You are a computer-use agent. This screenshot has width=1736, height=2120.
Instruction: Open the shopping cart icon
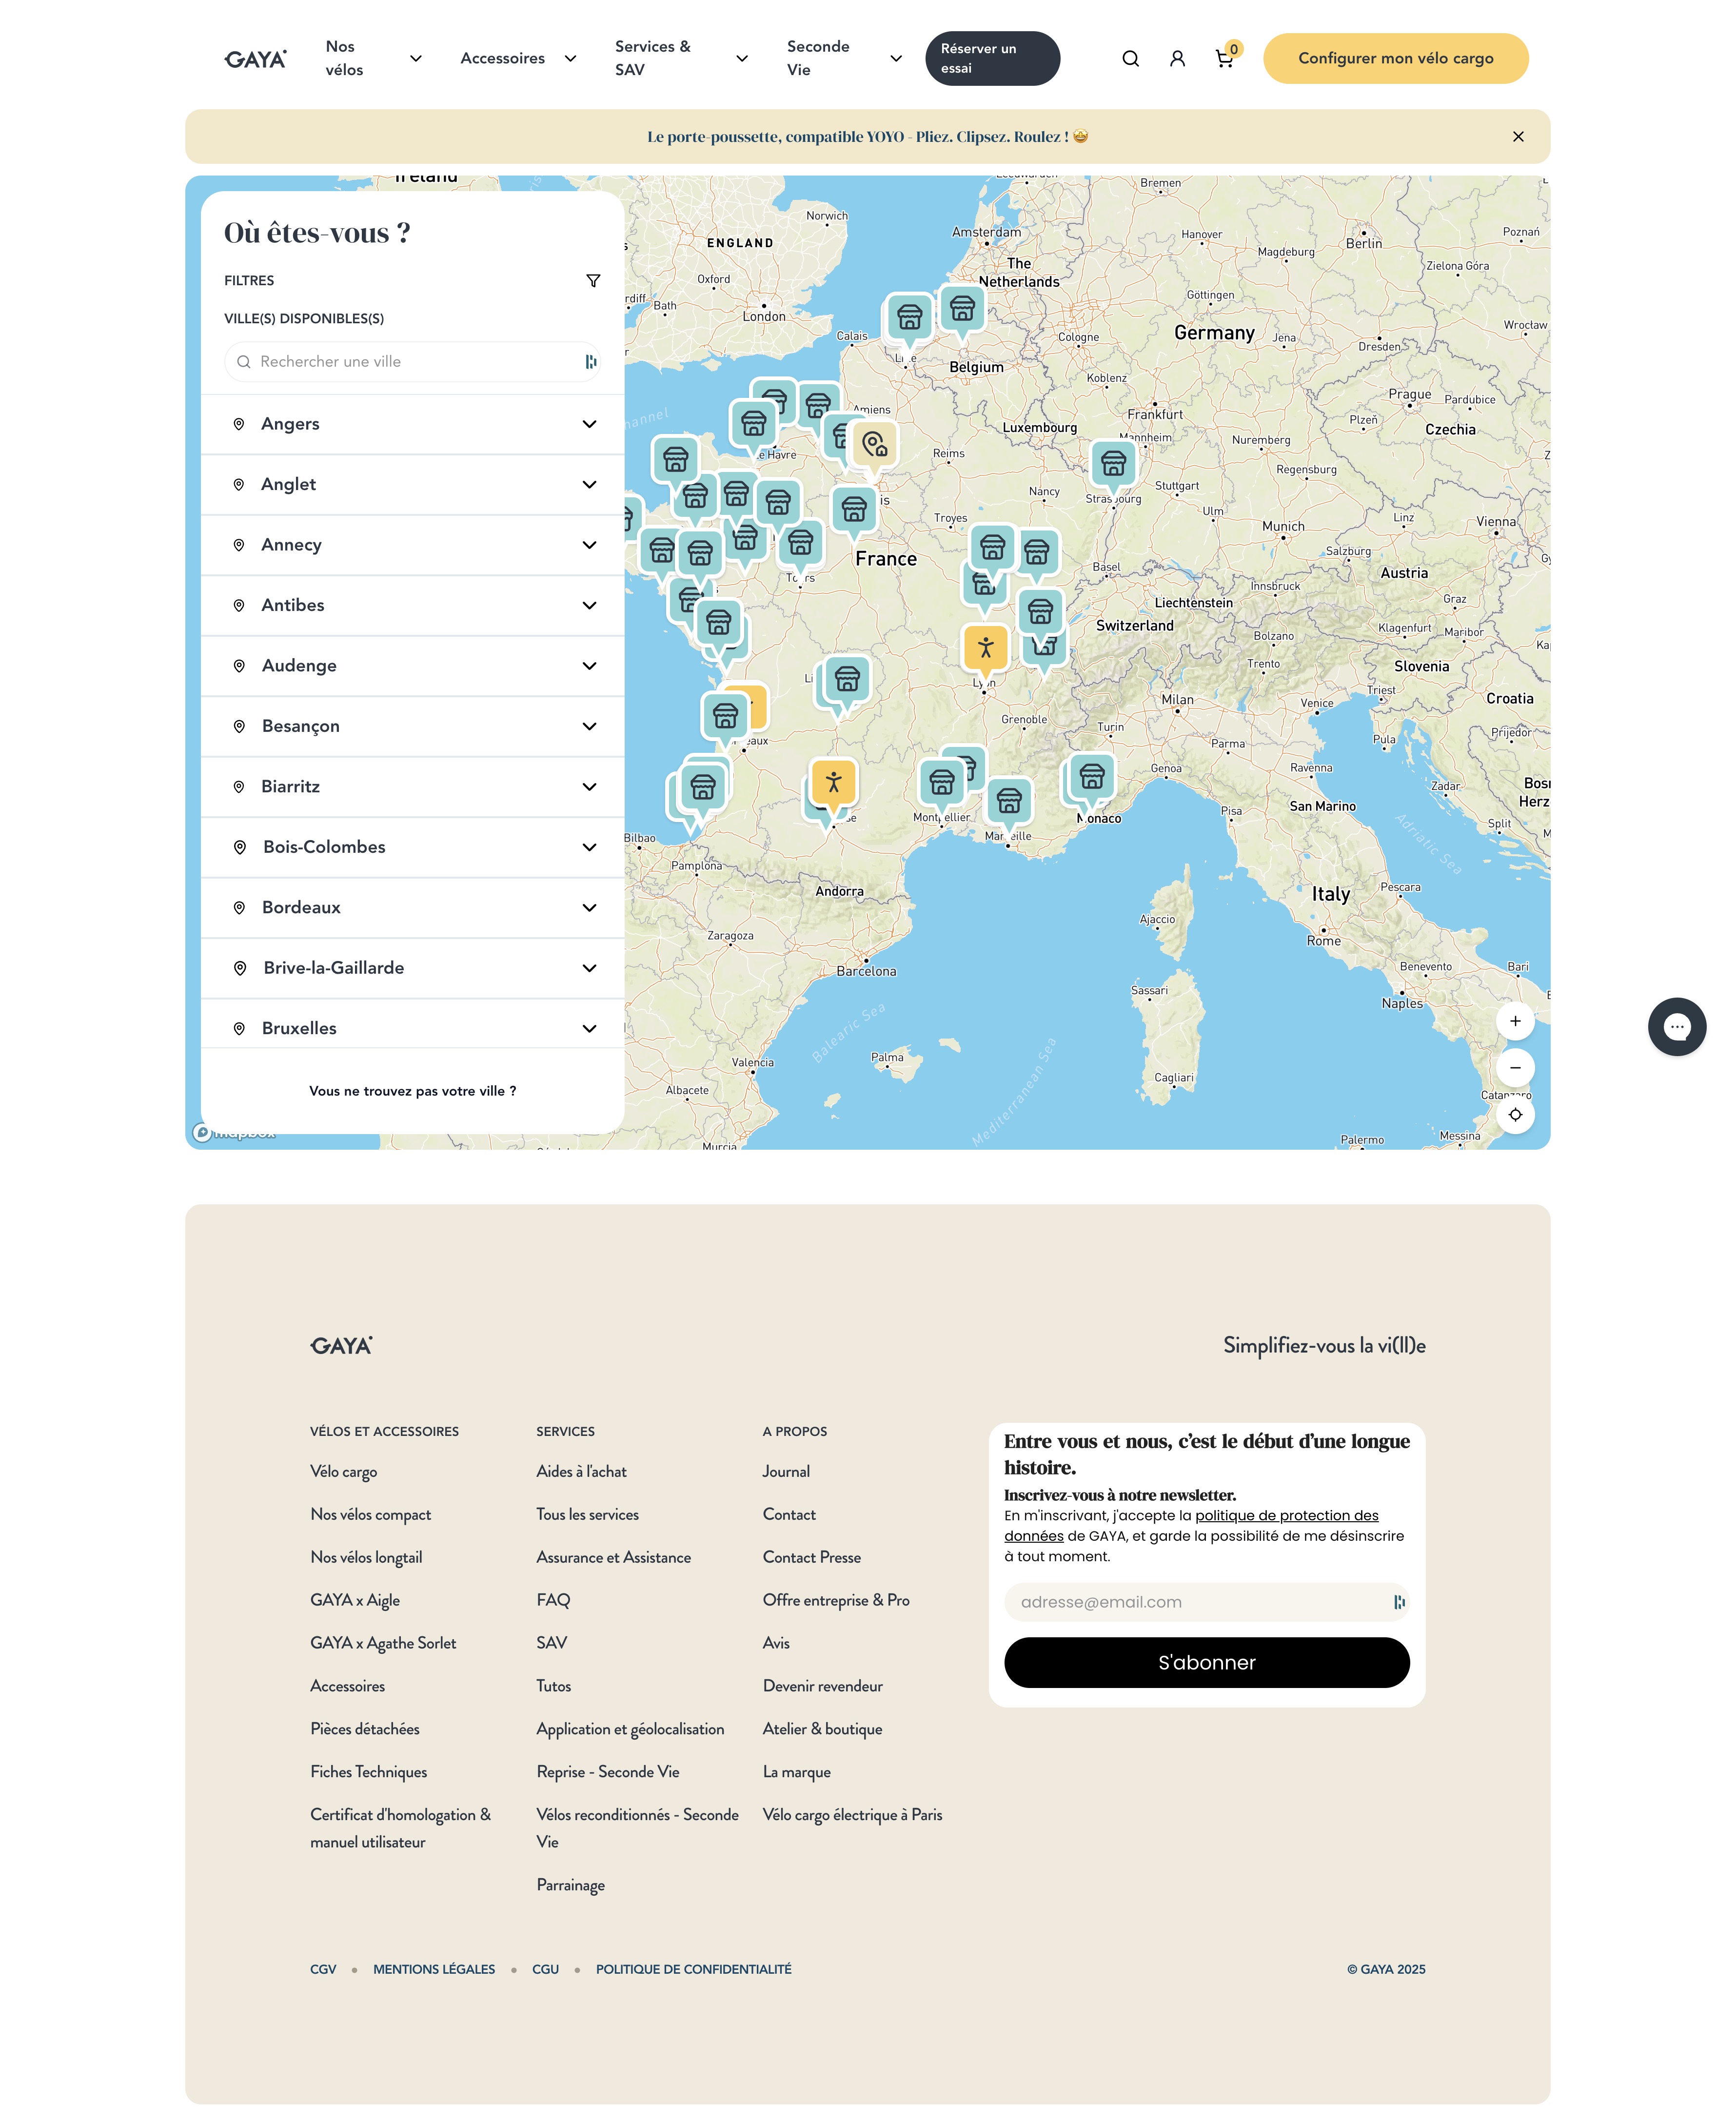pos(1224,58)
